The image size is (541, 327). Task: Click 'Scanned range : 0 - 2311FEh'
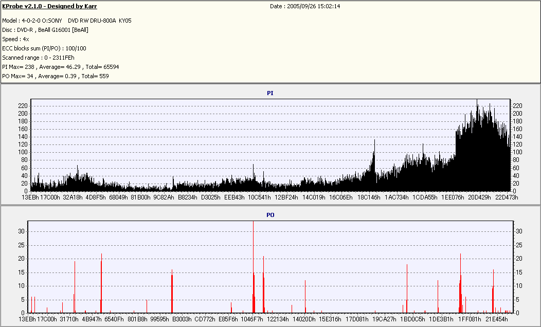pyautogui.click(x=38, y=58)
